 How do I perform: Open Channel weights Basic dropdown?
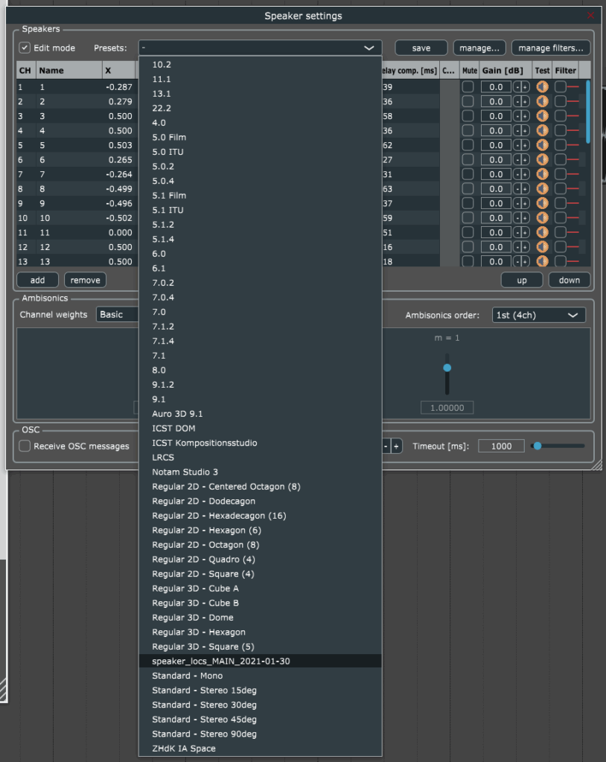118,315
